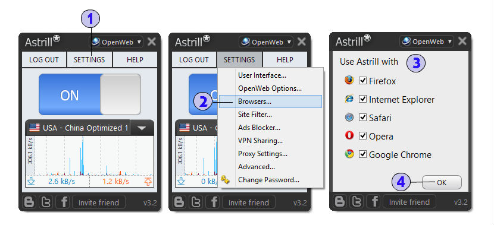Open Facebook icon in left window footer
Viewport: 494px width, 225px height.
click(62, 202)
